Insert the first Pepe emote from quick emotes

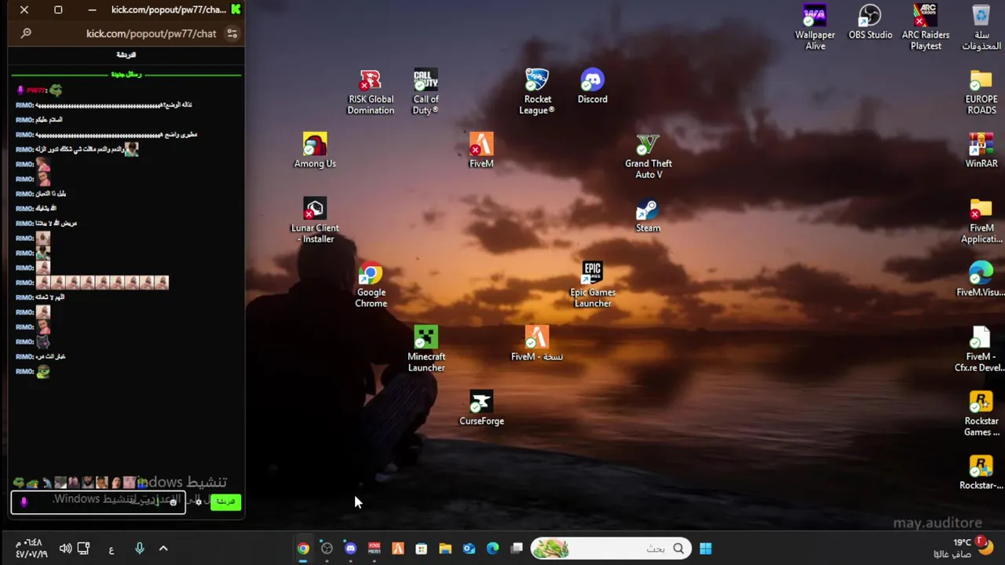pos(19,483)
